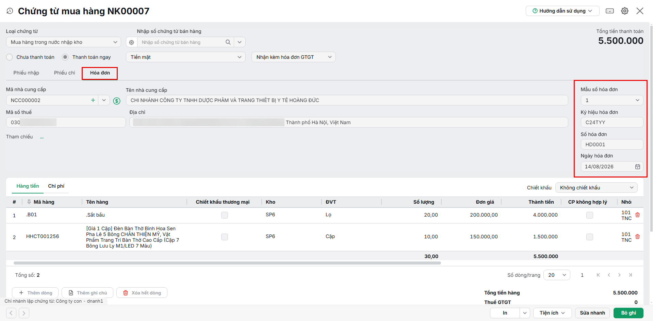This screenshot has width=653, height=321.
Task: Click the gear icon beside sales voucher search
Action: 132,42
